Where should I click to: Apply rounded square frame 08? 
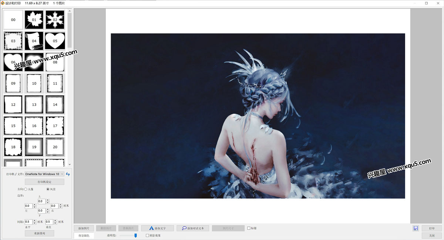55,62
